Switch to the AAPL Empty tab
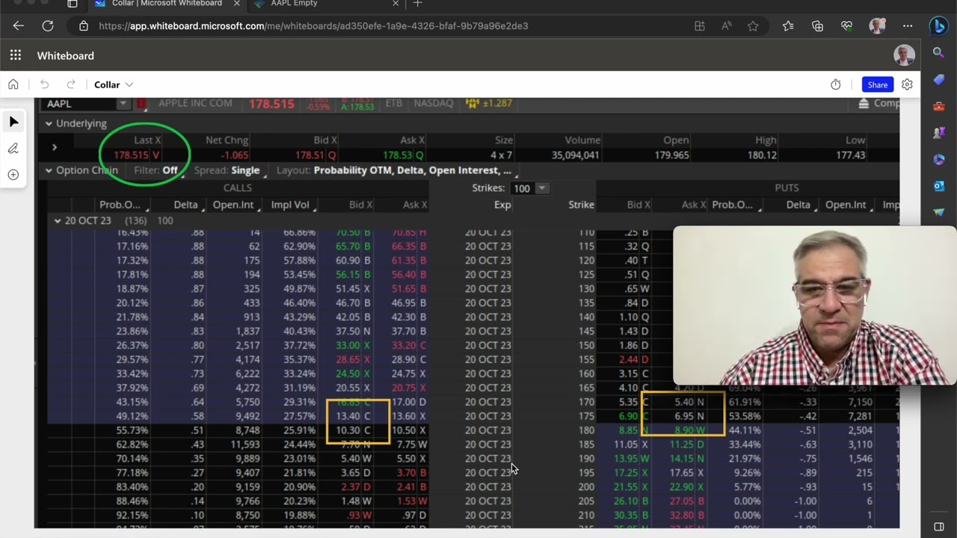 pyautogui.click(x=294, y=4)
